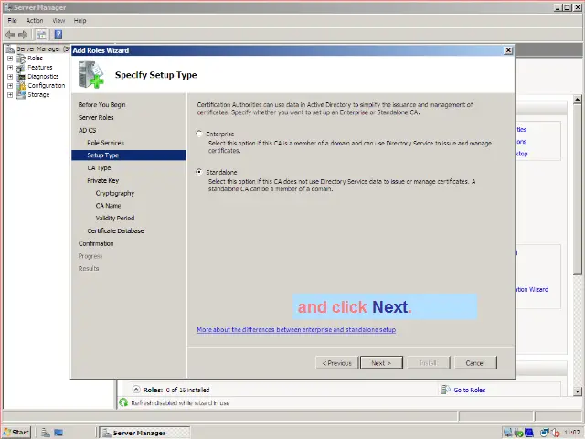Click the Diagnostics node icon

pos(21,76)
